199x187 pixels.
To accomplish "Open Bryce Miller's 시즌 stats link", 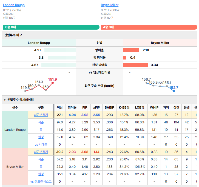I will (x=41, y=159).
